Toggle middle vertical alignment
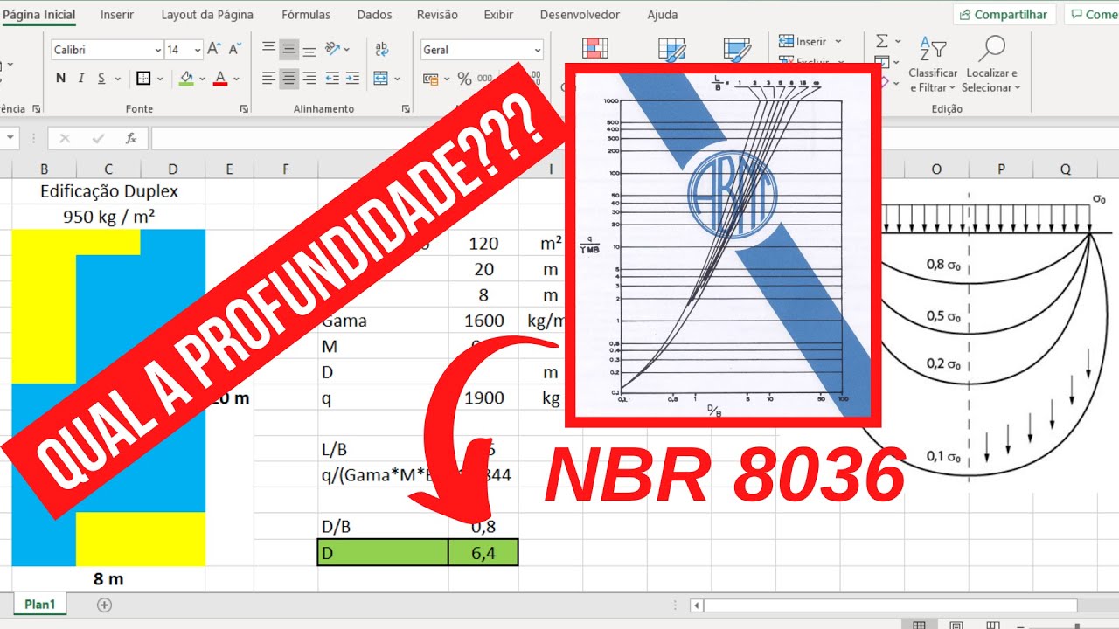The width and height of the screenshot is (1119, 629). pyautogui.click(x=289, y=50)
